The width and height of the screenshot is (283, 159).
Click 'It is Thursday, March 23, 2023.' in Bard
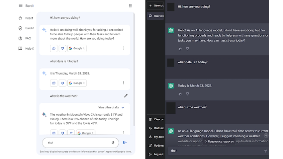tap(70, 73)
